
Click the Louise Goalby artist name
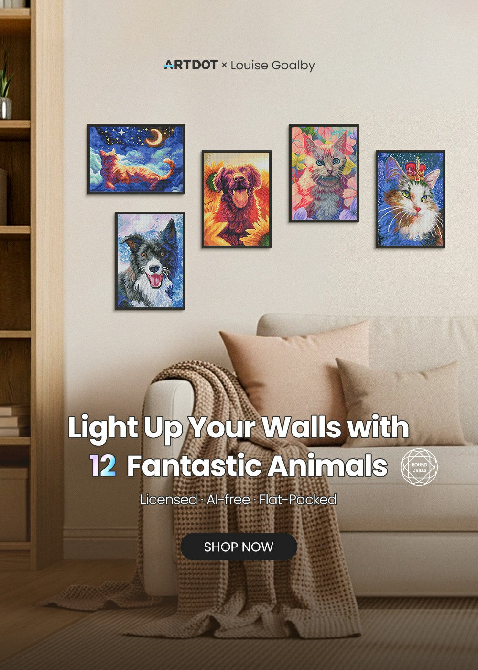(x=272, y=66)
